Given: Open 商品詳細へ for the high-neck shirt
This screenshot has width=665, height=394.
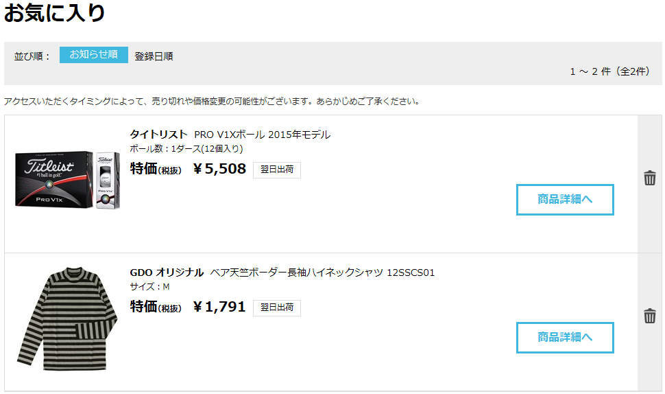Looking at the screenshot, I should click(x=565, y=338).
